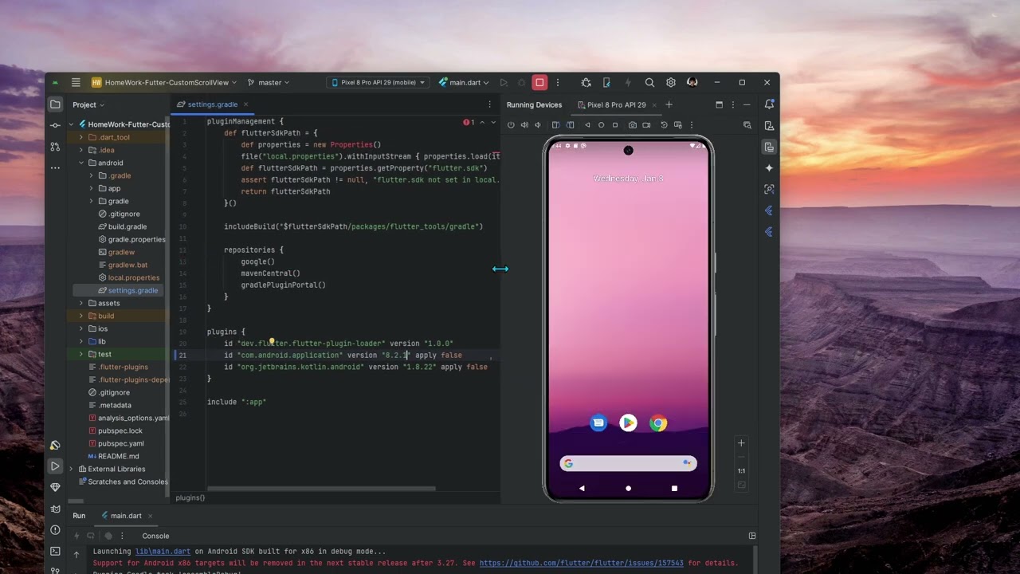This screenshot has width=1020, height=574.
Task: Click emulator toolbar Home circle icon
Action: [601, 125]
